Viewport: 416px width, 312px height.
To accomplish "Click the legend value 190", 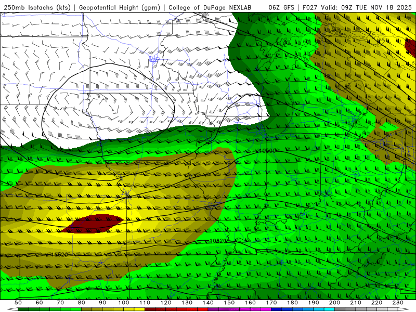I will pyautogui.click(x=314, y=303).
